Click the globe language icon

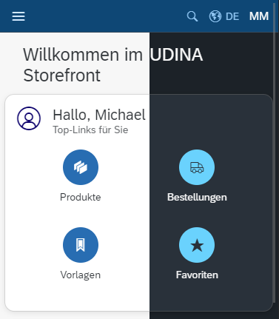click(x=215, y=16)
